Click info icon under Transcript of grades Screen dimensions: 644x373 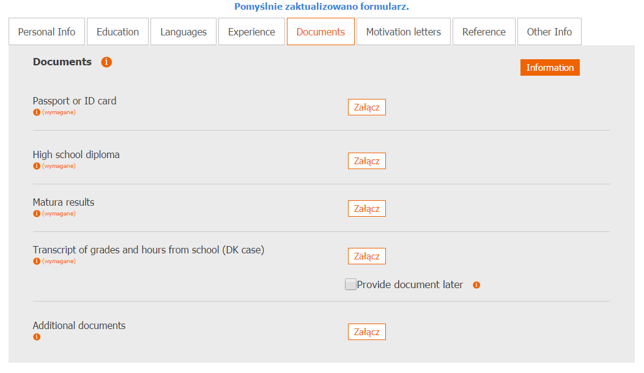[37, 261]
